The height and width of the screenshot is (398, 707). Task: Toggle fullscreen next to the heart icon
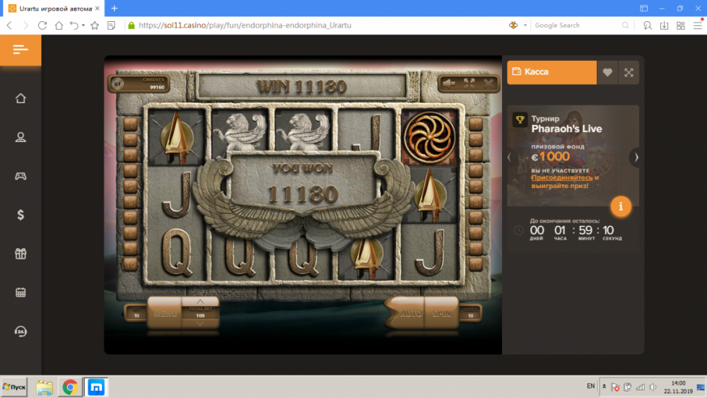(629, 72)
